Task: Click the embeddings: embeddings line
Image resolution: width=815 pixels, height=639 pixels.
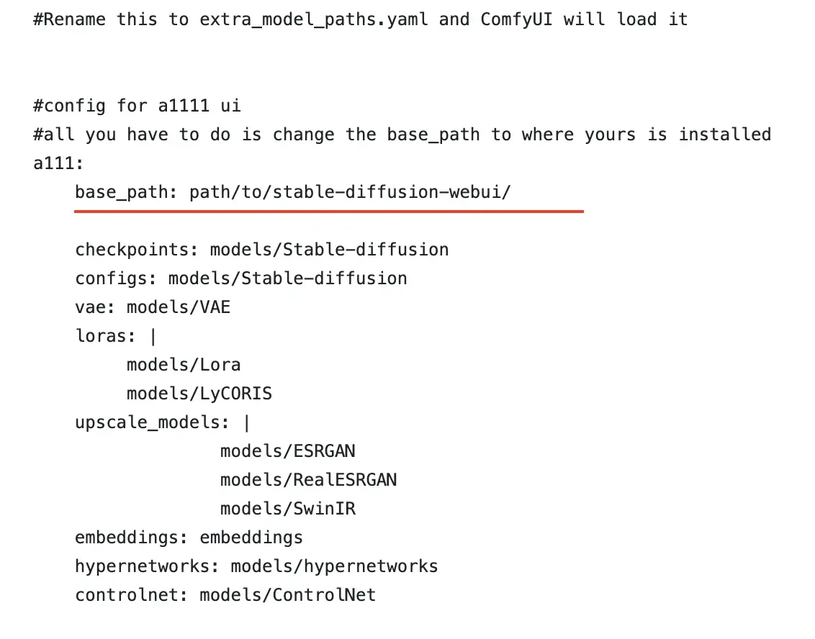Action: [189, 538]
